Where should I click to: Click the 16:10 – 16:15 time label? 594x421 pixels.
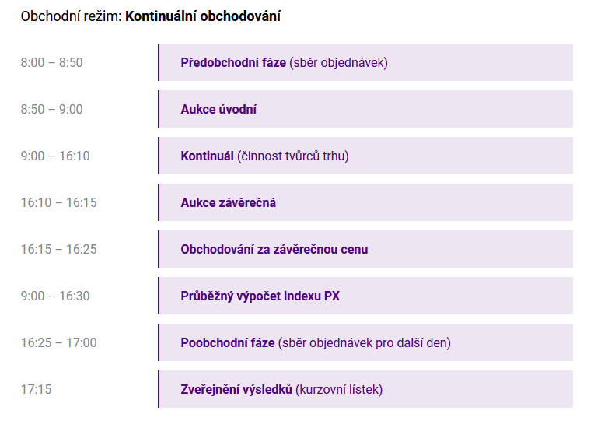59,202
